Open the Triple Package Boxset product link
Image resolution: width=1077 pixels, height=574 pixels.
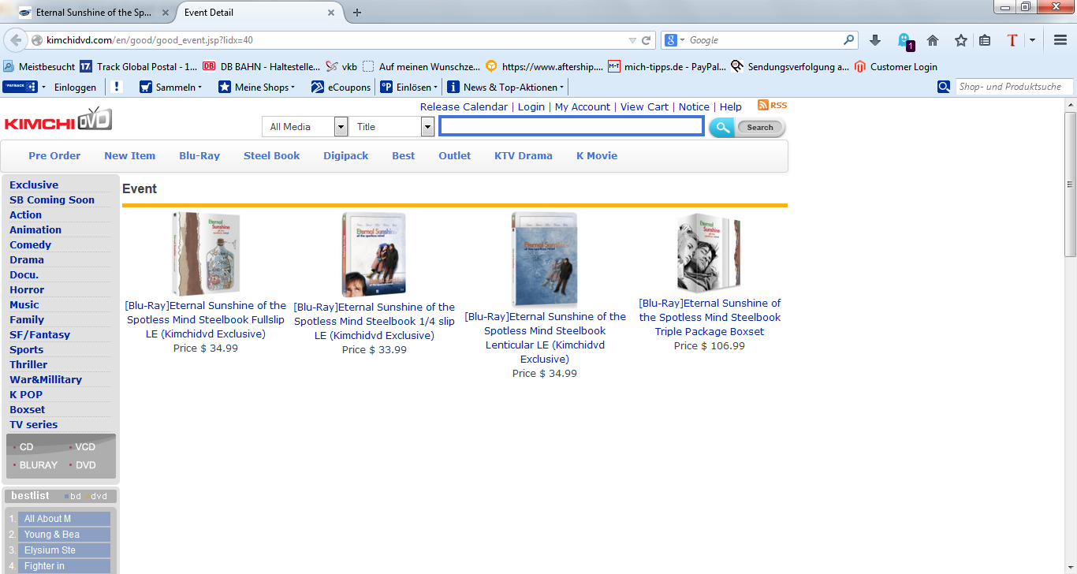click(x=710, y=317)
